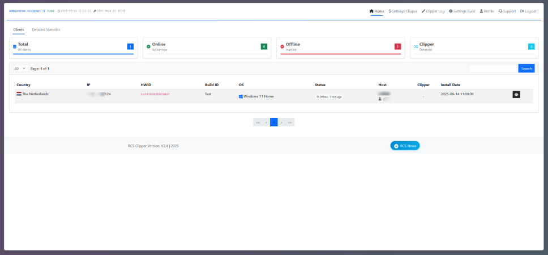Click the Windows logo beside Windows 11 Home

241,96
